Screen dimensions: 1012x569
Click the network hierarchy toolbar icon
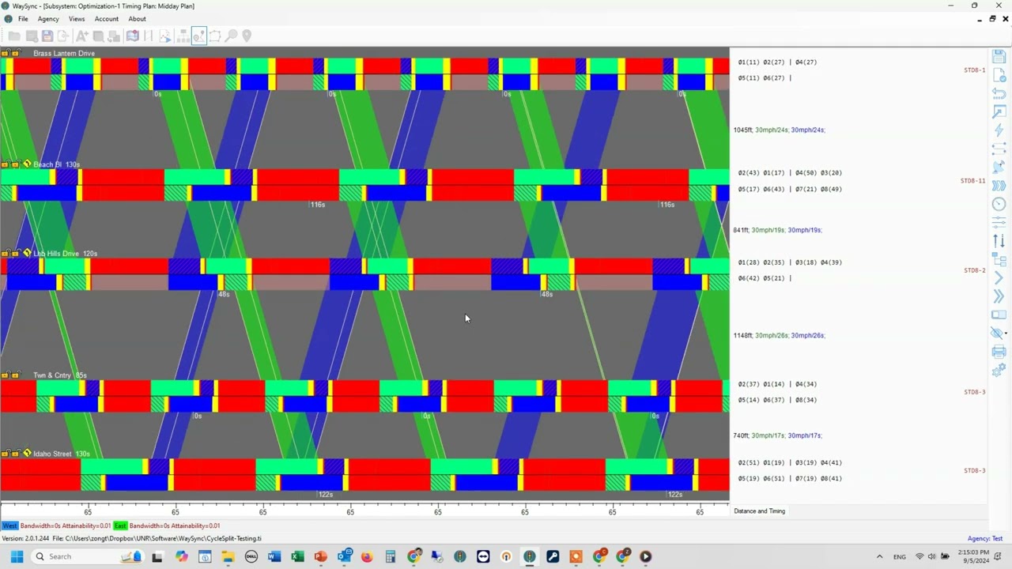[x=183, y=36]
